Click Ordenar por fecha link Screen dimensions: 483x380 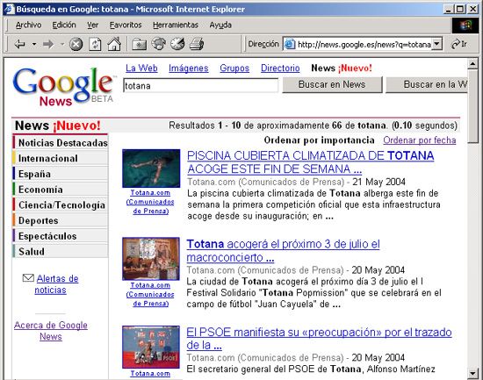click(420, 140)
